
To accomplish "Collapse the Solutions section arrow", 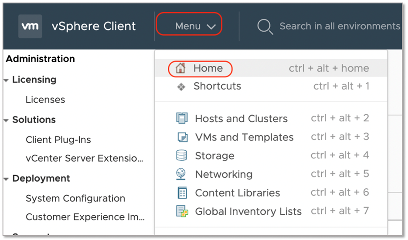I will [x=6, y=120].
